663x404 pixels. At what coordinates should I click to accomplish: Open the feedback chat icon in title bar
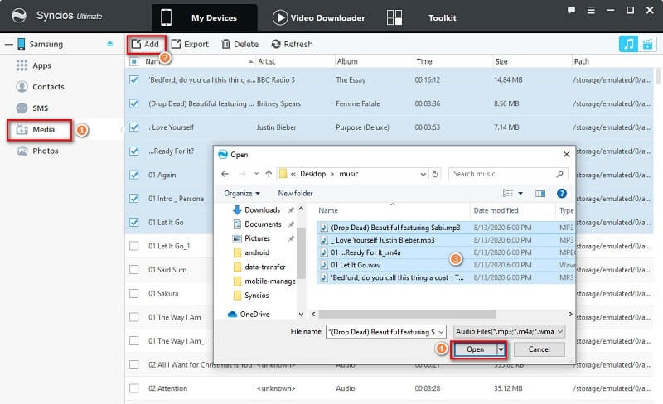click(x=571, y=10)
